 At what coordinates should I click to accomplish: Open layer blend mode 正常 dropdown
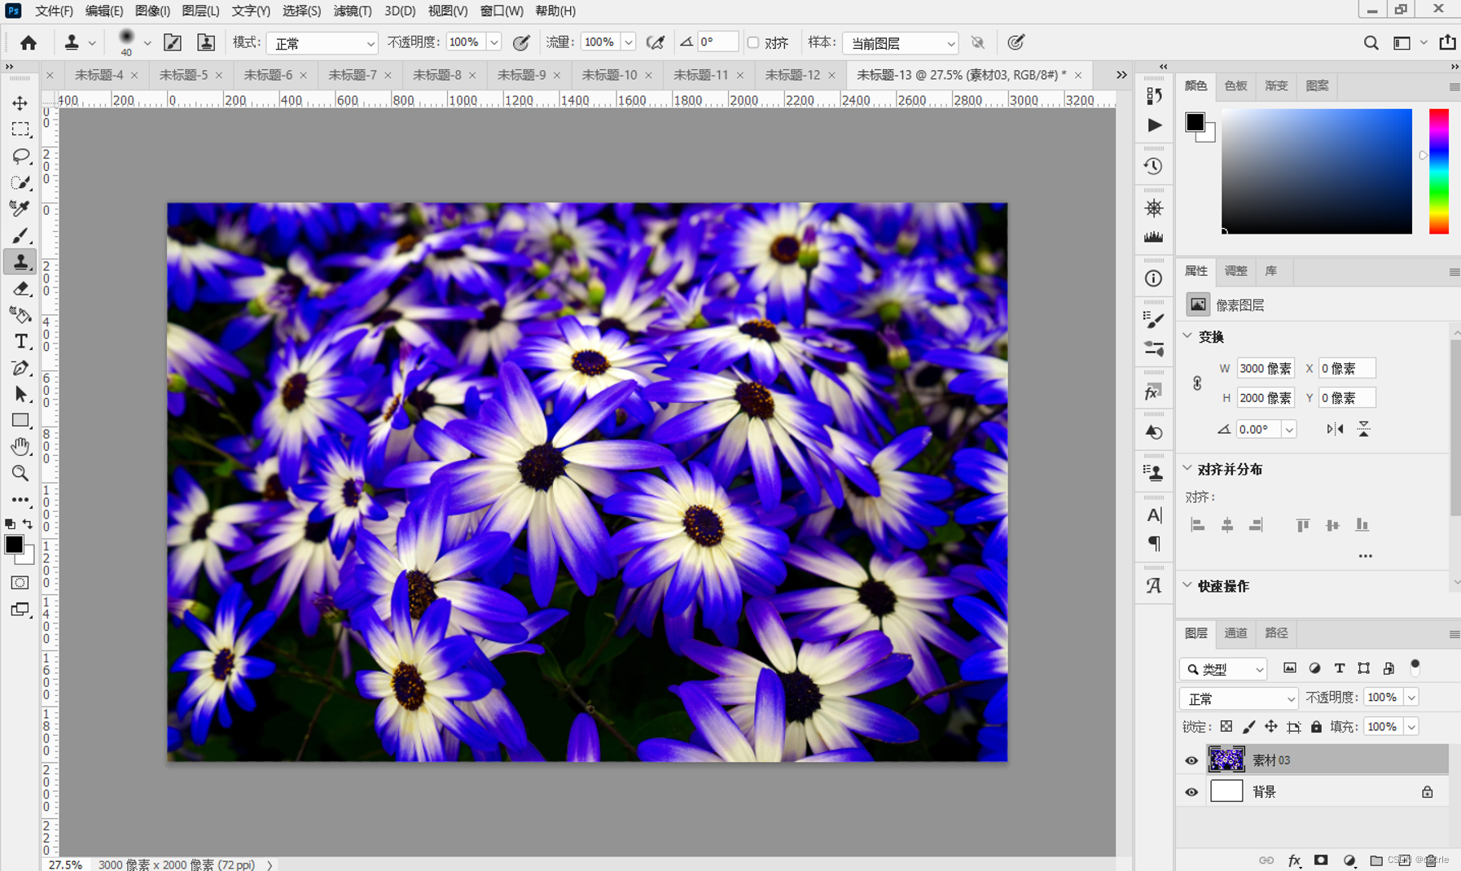click(x=1239, y=698)
